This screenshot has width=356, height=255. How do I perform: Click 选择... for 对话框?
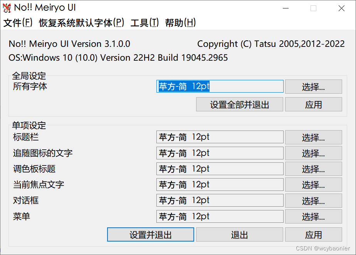pyautogui.click(x=314, y=200)
